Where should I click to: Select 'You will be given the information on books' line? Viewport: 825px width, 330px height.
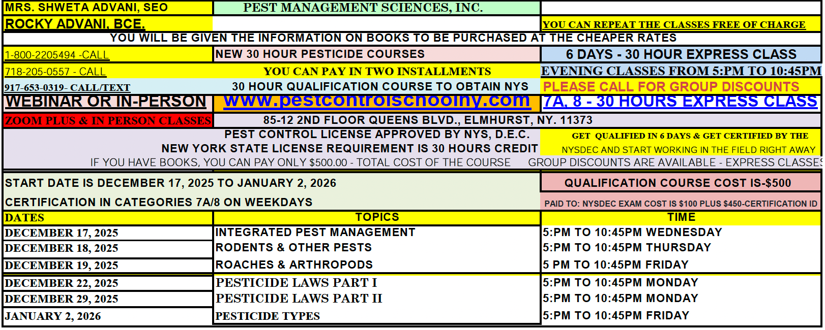point(393,38)
